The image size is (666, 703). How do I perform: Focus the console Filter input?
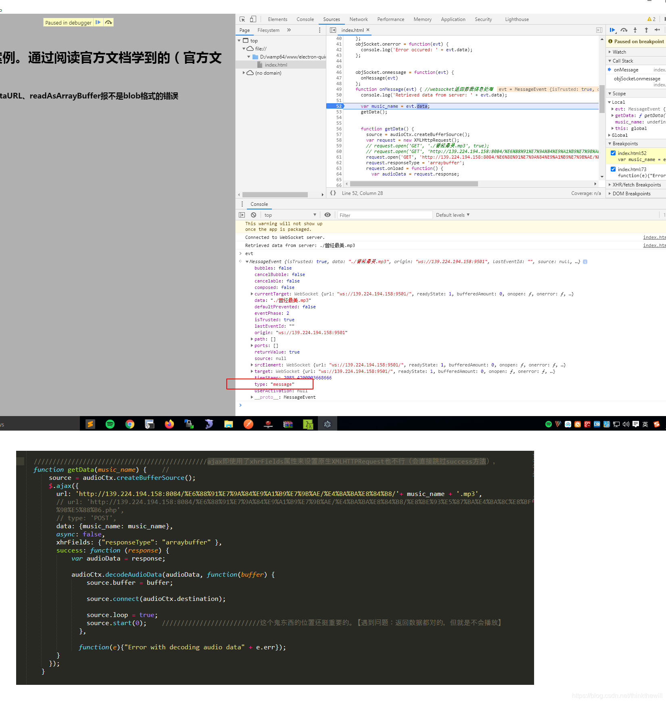385,215
